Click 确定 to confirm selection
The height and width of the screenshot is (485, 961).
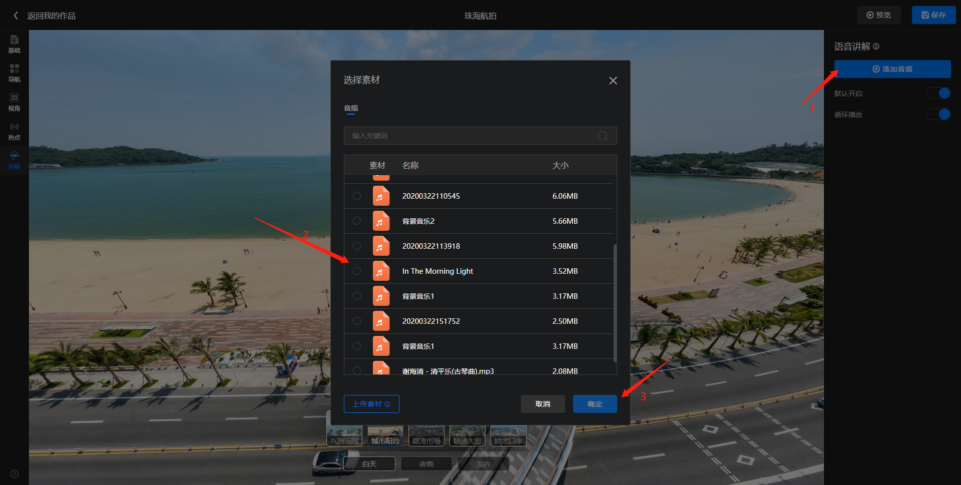pos(595,404)
